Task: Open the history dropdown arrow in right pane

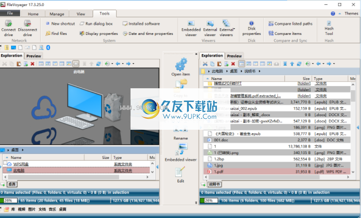Action: 313,64
